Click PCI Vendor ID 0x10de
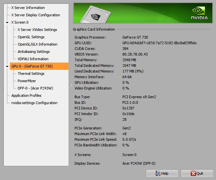The width and height of the screenshot is (216, 180). point(128,114)
